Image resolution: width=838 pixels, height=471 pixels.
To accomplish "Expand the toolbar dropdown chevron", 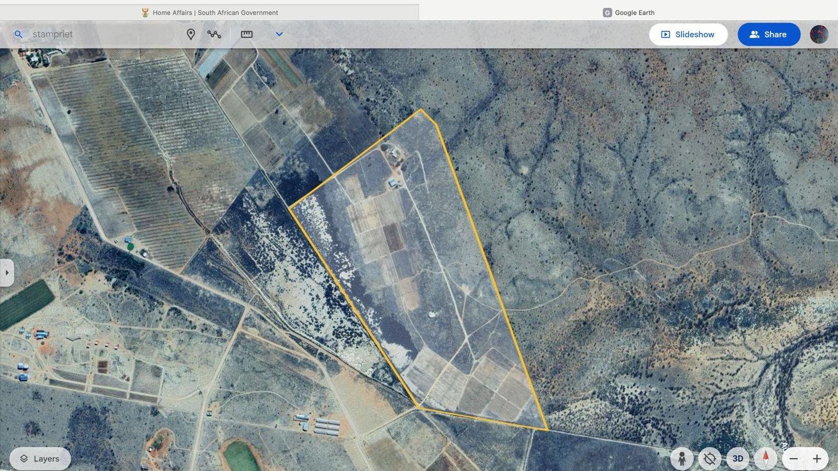I will (x=279, y=35).
